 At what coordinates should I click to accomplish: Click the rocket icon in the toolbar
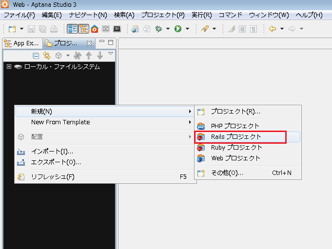[x=205, y=29]
